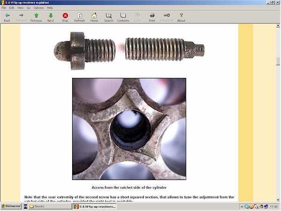Screen dimensions: 281x211
Task: Refresh the page using Refresh icon
Action: tap(80, 15)
